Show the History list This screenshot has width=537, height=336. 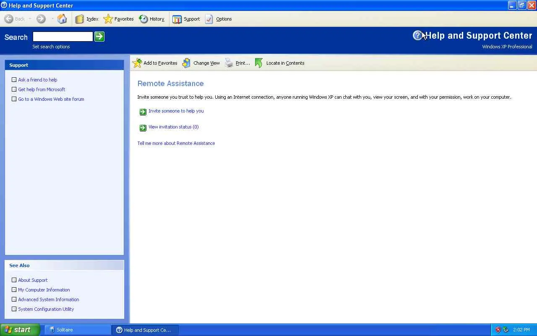(x=151, y=19)
